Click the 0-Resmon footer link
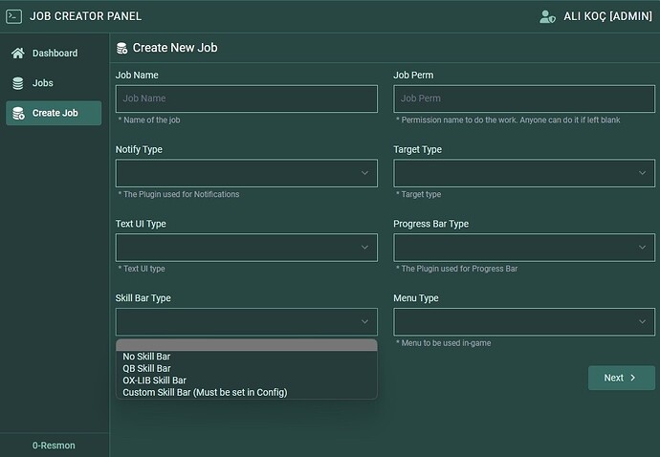The height and width of the screenshot is (457, 660). tap(54, 446)
